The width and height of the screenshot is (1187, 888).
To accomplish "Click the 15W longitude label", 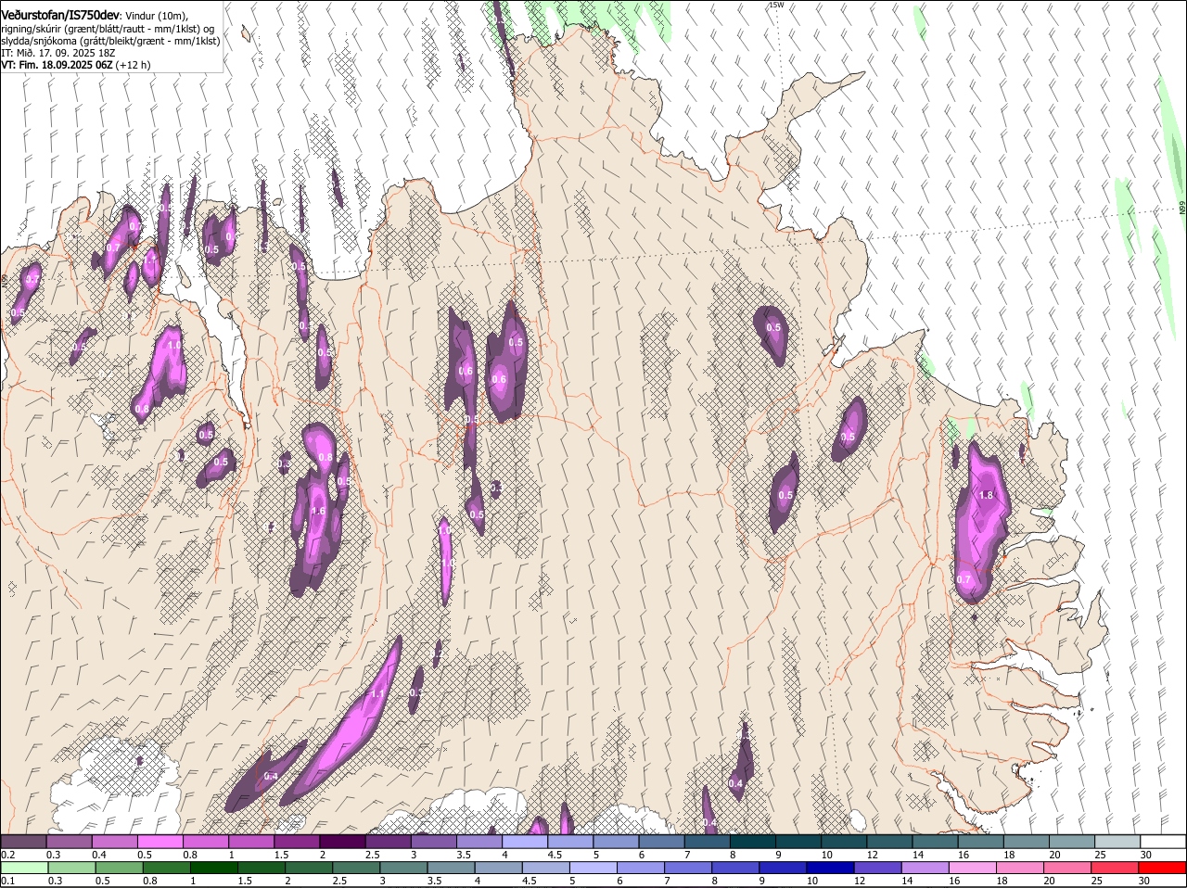I will (776, 6).
